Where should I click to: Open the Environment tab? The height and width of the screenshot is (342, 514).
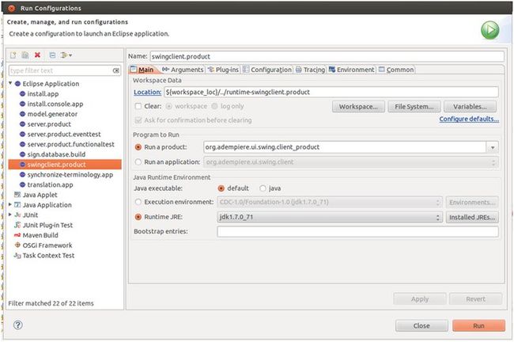[x=351, y=70]
